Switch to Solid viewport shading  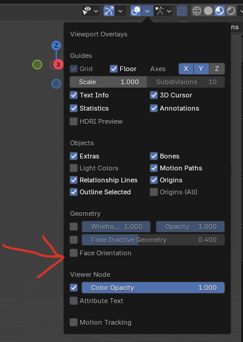point(208,11)
